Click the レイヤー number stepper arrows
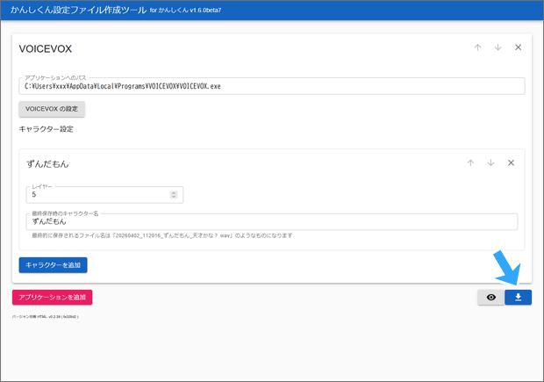This screenshot has width=544, height=382. point(174,195)
